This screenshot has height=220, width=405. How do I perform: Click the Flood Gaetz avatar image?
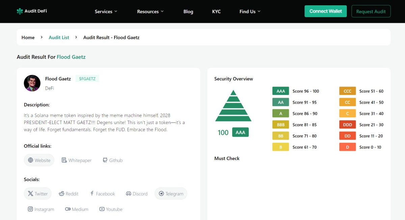point(32,83)
